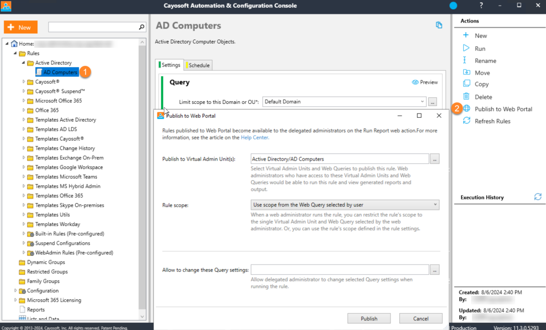This screenshot has height=330, width=546.
Task: Click browse button beside Default Domain
Action: (x=432, y=102)
